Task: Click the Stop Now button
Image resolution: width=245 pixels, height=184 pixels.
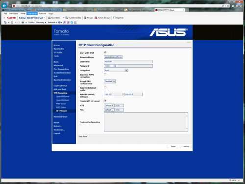Action: (83, 136)
